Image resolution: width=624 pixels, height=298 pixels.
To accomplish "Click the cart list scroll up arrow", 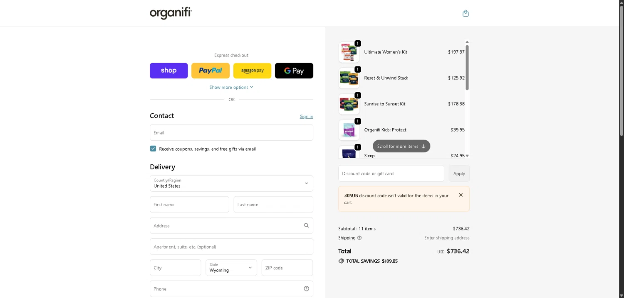I will [x=467, y=42].
